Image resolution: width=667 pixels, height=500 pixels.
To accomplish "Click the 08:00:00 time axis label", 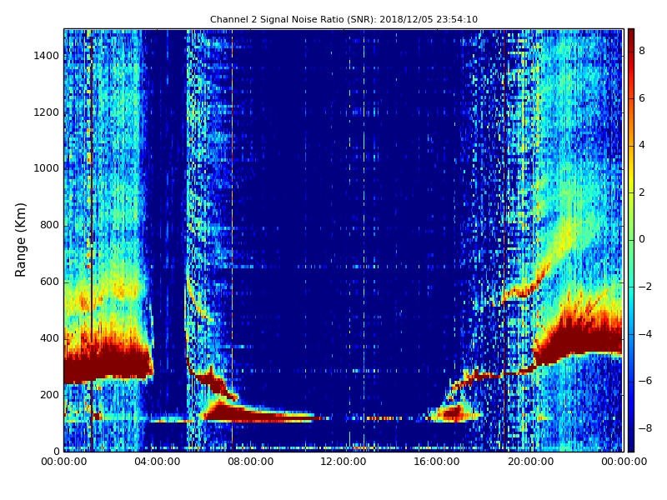I will pos(251,462).
